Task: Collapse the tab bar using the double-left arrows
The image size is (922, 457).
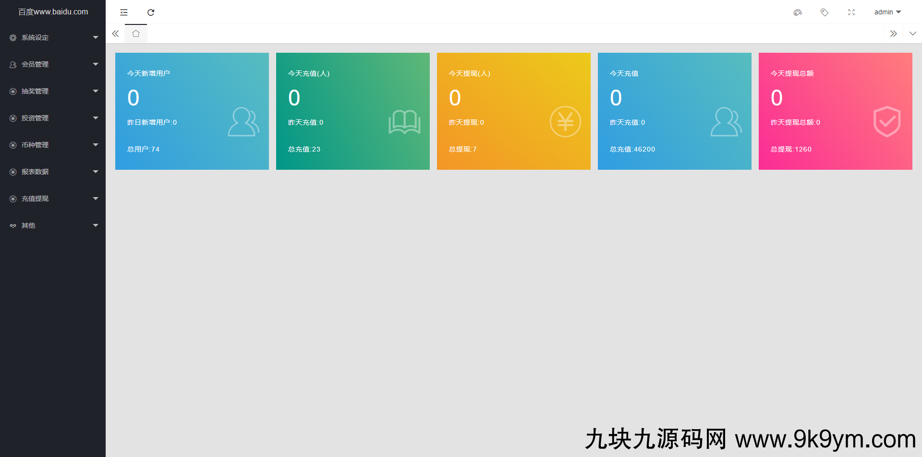Action: 115,34
